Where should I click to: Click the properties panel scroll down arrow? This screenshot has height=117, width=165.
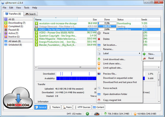tap(159, 102)
